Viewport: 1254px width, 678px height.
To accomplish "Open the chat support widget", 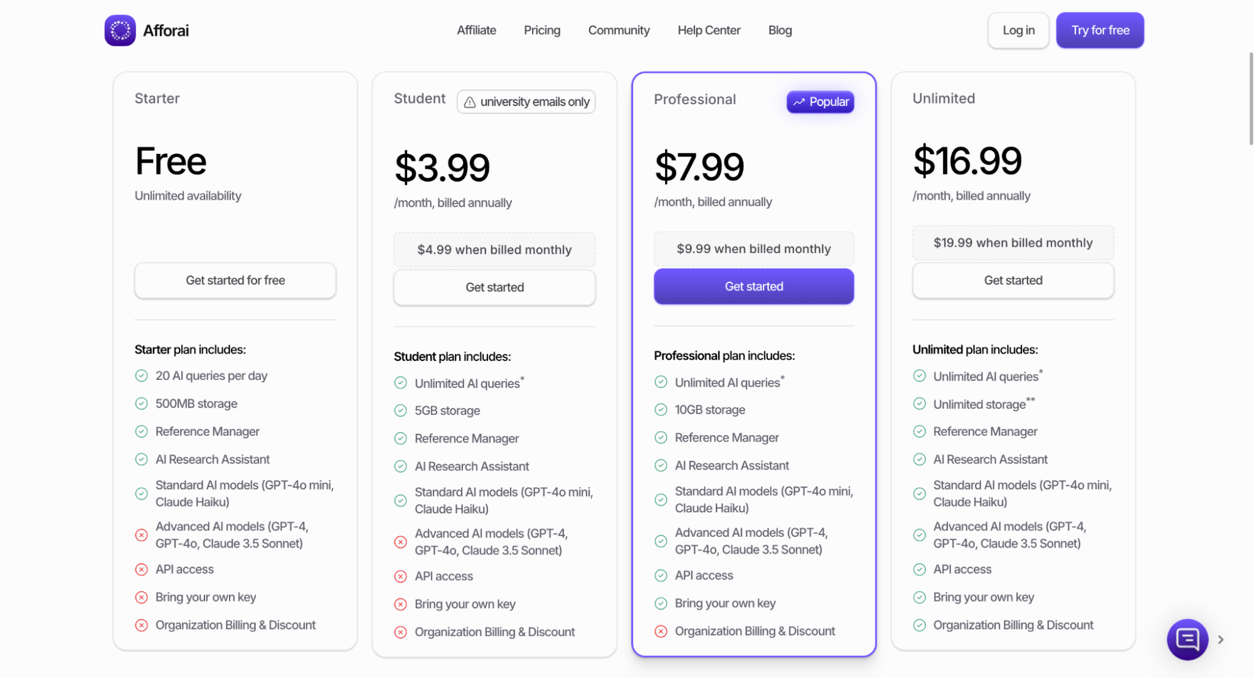I will [1187, 639].
